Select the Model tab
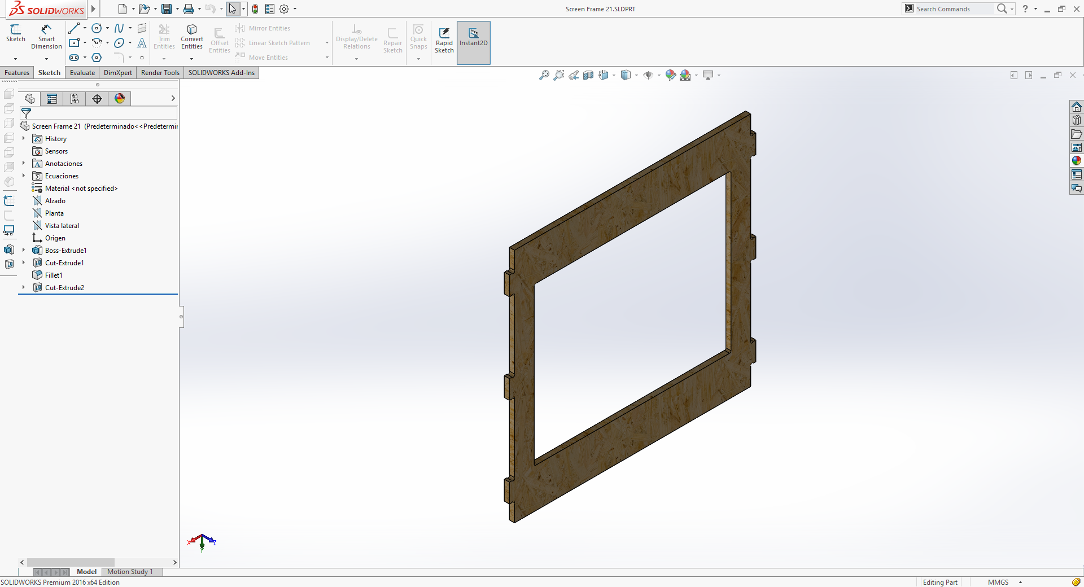Image resolution: width=1084 pixels, height=587 pixels. [x=86, y=572]
